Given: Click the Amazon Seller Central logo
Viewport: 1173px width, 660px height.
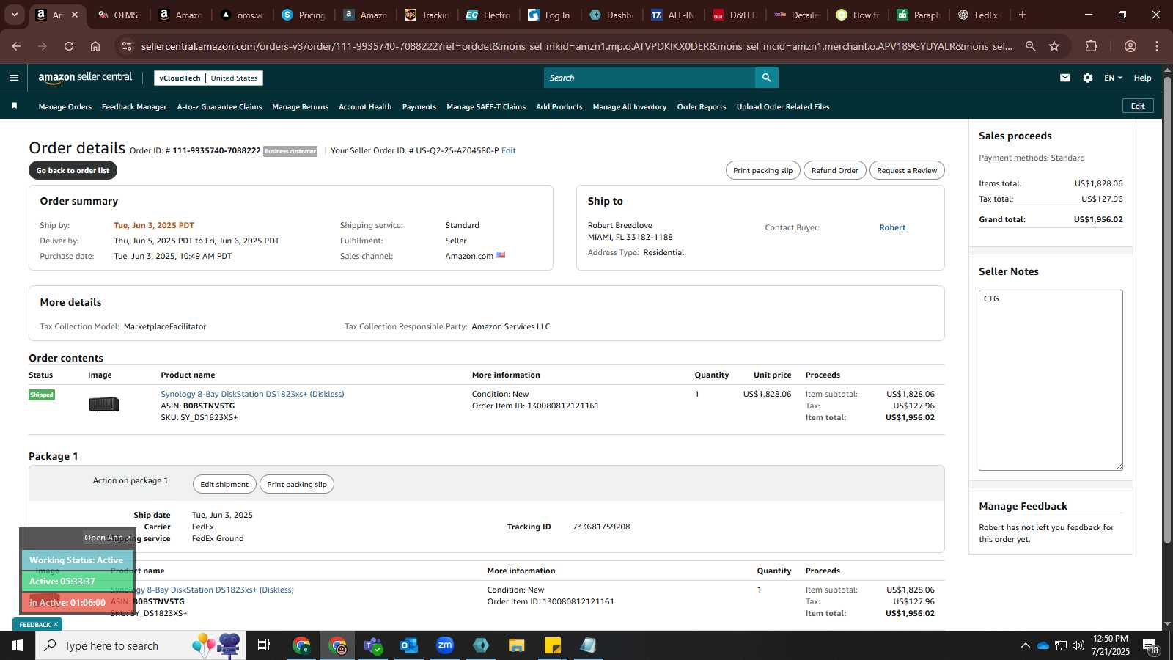Looking at the screenshot, I should 85,77.
